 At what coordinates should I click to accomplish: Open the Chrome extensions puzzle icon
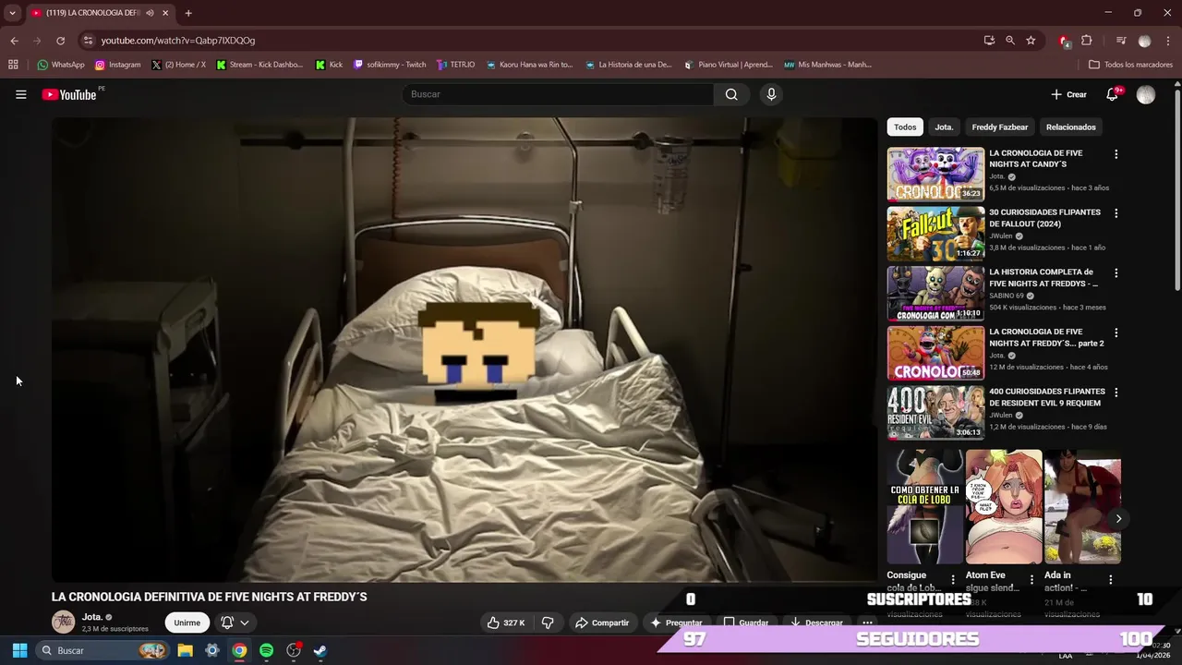[x=1087, y=41]
